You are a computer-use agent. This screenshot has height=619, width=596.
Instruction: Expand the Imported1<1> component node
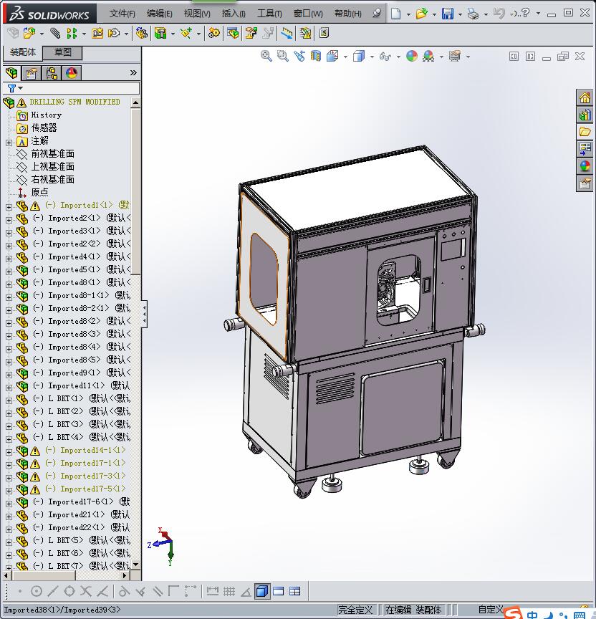(9, 207)
